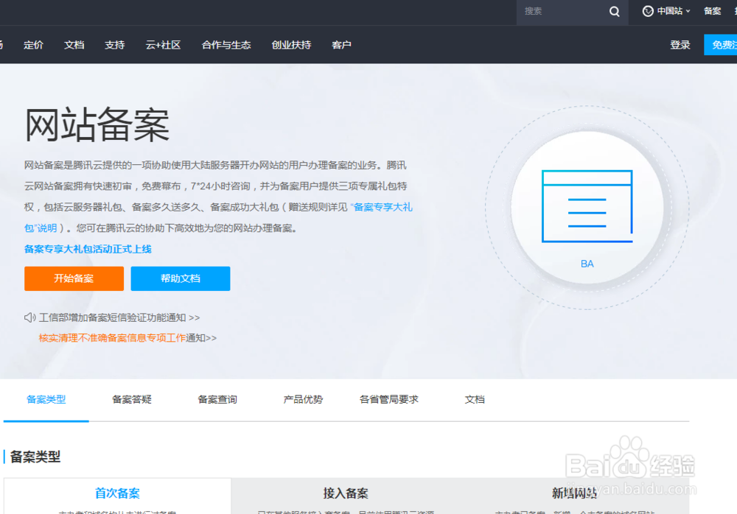Click the search magnifier icon

coord(615,11)
